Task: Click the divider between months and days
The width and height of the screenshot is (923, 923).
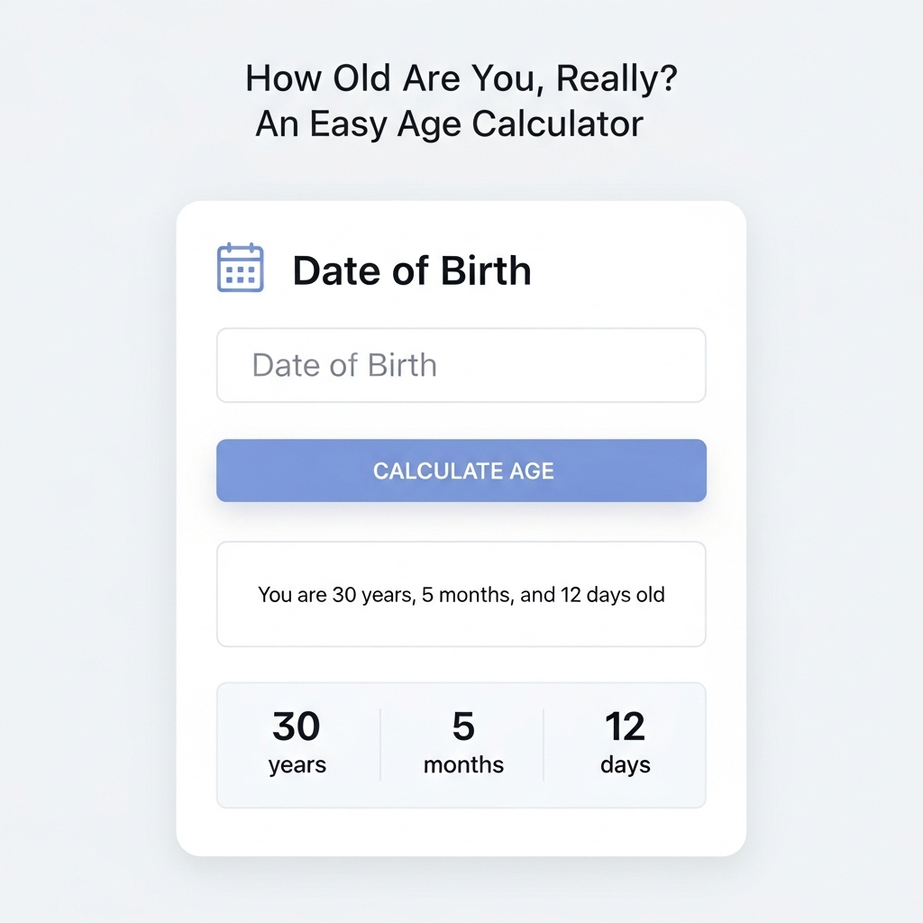Action: click(544, 745)
